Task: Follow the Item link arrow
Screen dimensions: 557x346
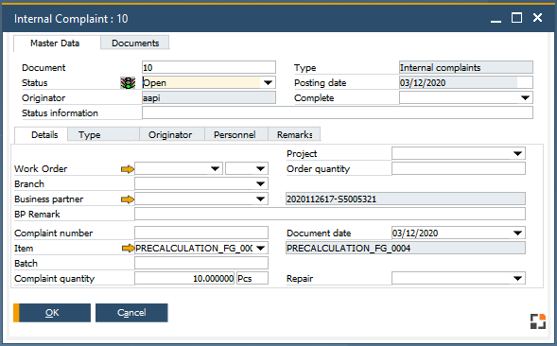Action: 128,249
